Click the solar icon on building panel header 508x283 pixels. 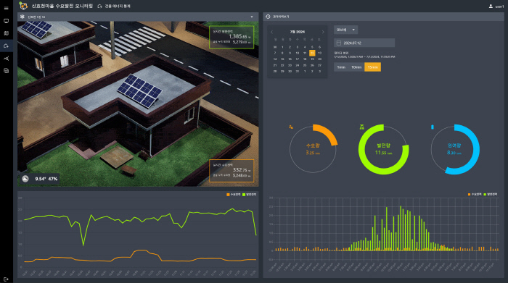(x=22, y=17)
